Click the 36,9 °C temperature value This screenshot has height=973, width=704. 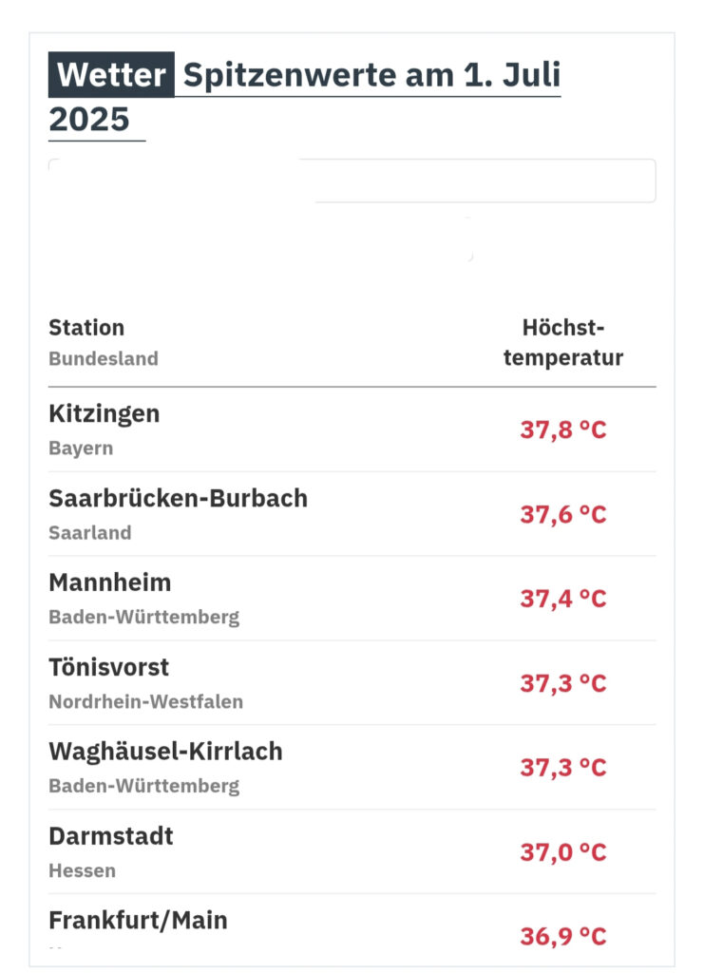[x=562, y=936]
